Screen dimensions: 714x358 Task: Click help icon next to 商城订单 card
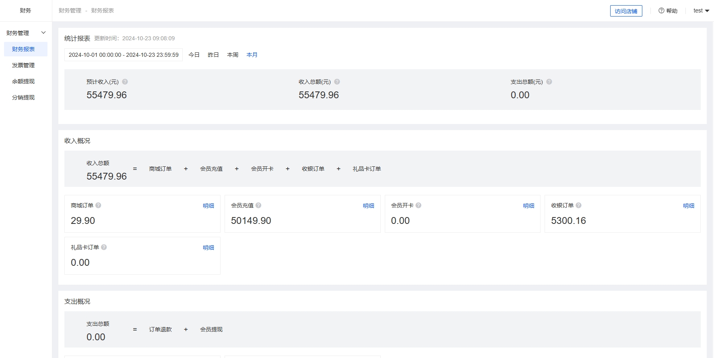tap(98, 205)
